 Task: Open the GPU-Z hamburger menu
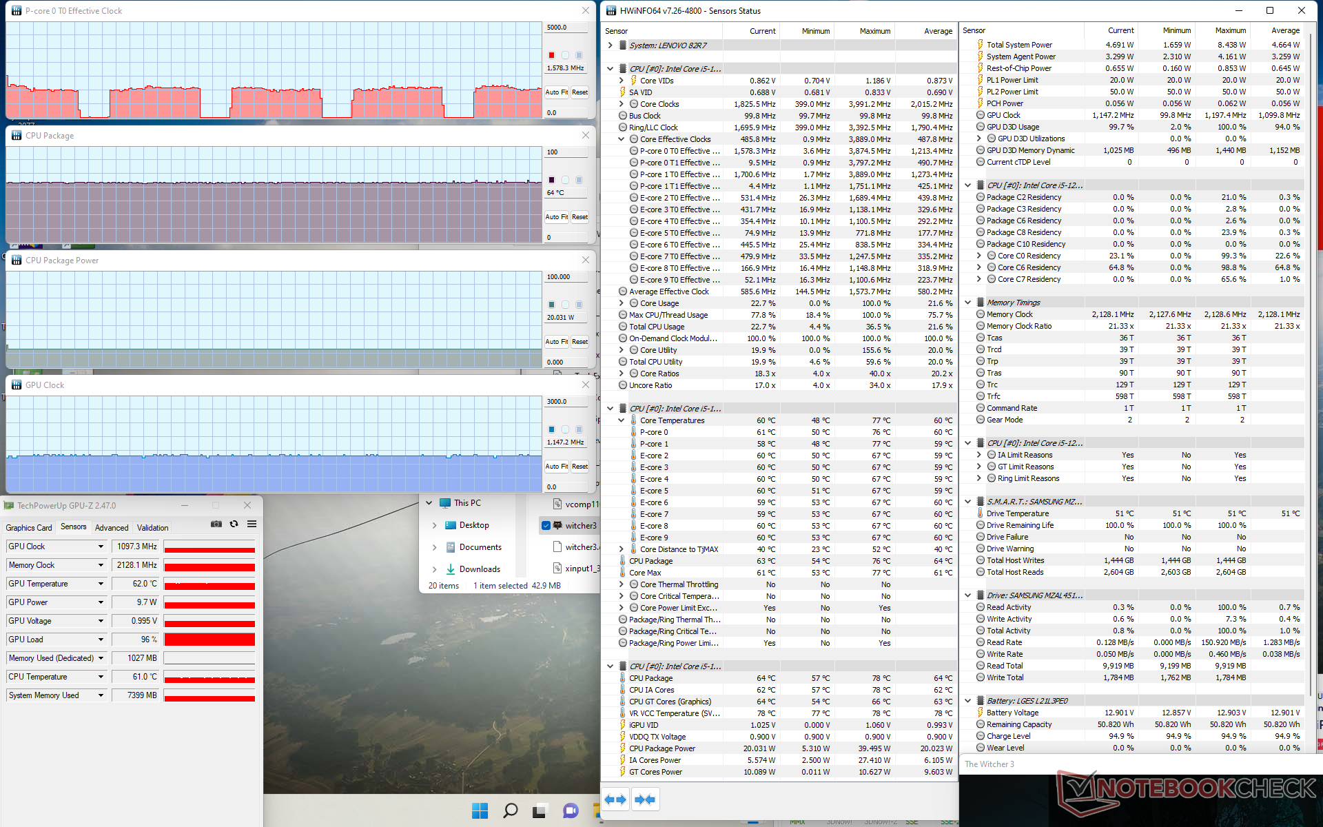[x=252, y=524]
